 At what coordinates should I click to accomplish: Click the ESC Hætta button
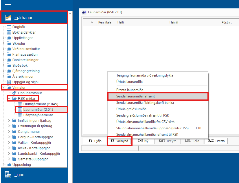pyautogui.click(x=216, y=141)
